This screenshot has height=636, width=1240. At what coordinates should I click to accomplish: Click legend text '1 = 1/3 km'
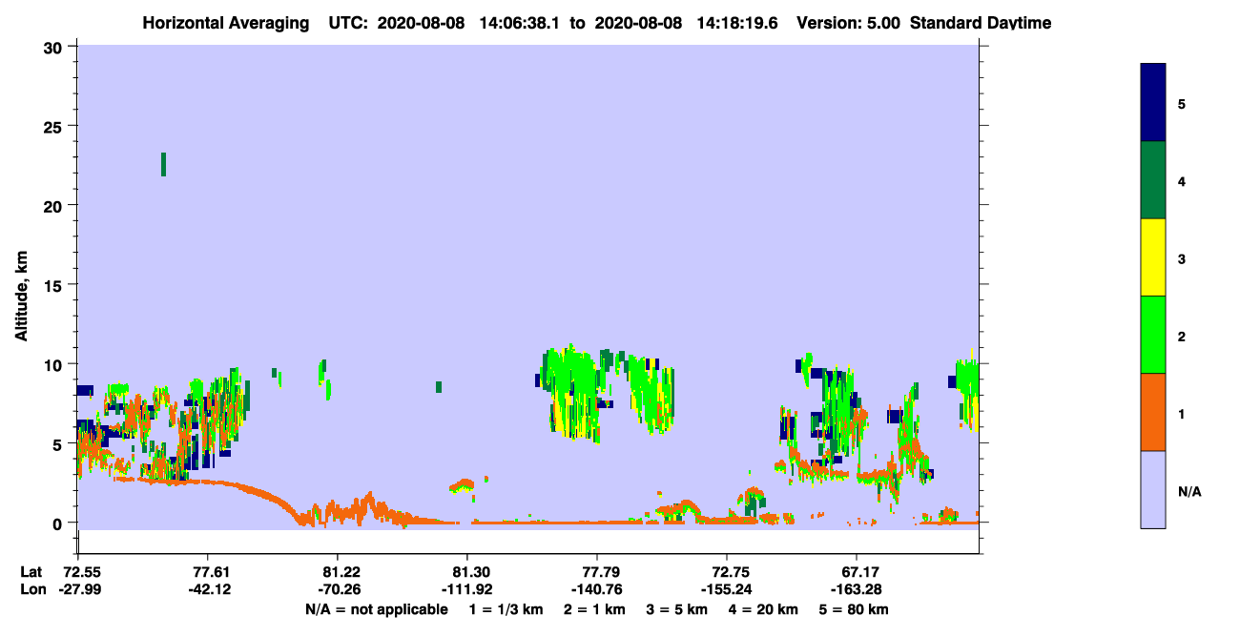[506, 609]
